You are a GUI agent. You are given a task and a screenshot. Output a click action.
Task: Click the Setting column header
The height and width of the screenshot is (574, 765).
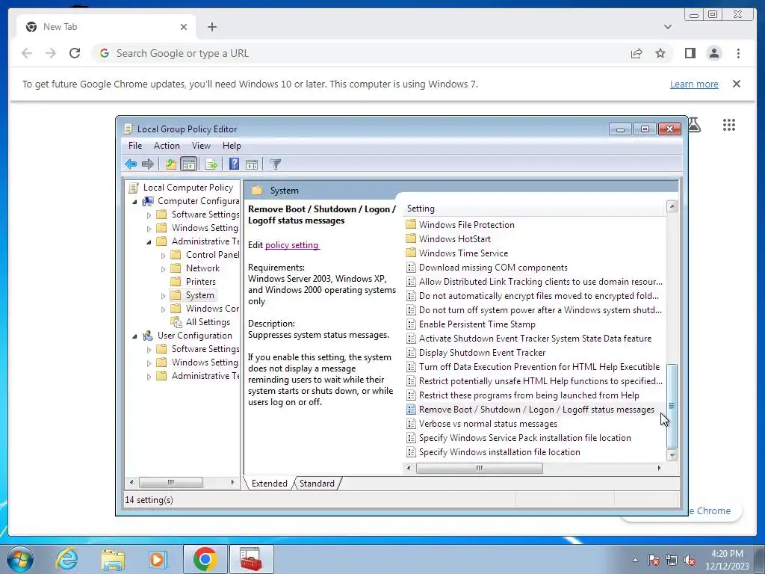pos(534,209)
